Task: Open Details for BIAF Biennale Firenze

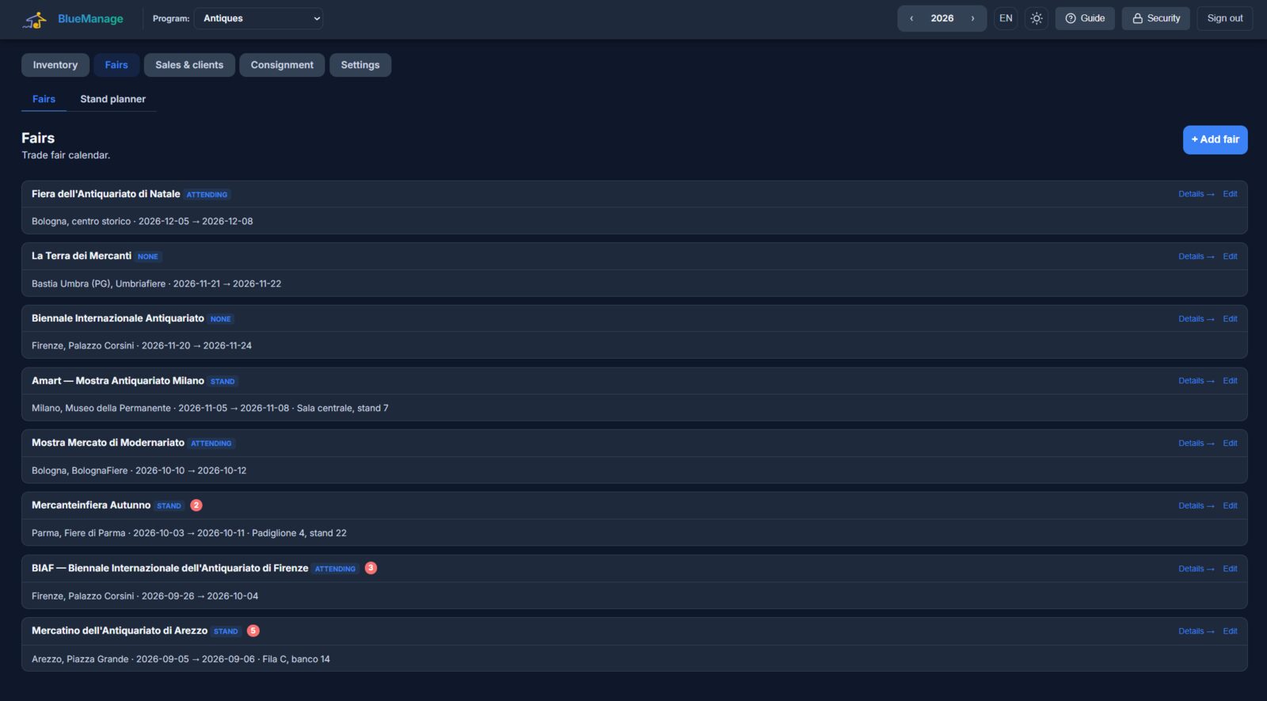Action: coord(1196,569)
